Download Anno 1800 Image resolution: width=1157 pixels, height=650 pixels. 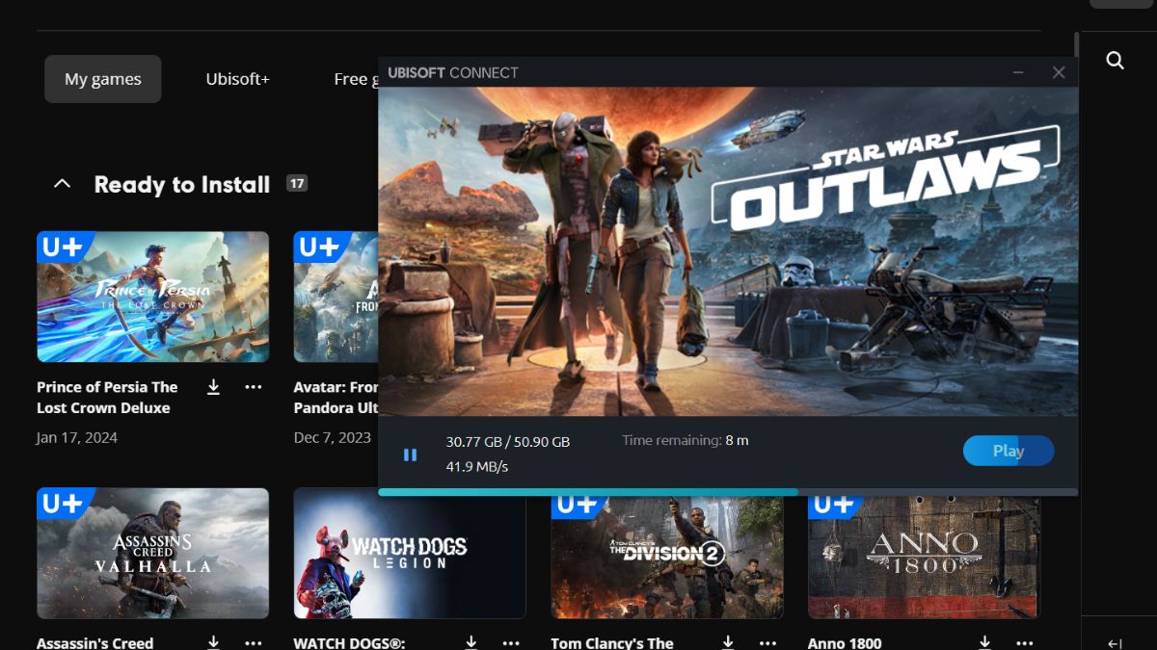(x=985, y=642)
